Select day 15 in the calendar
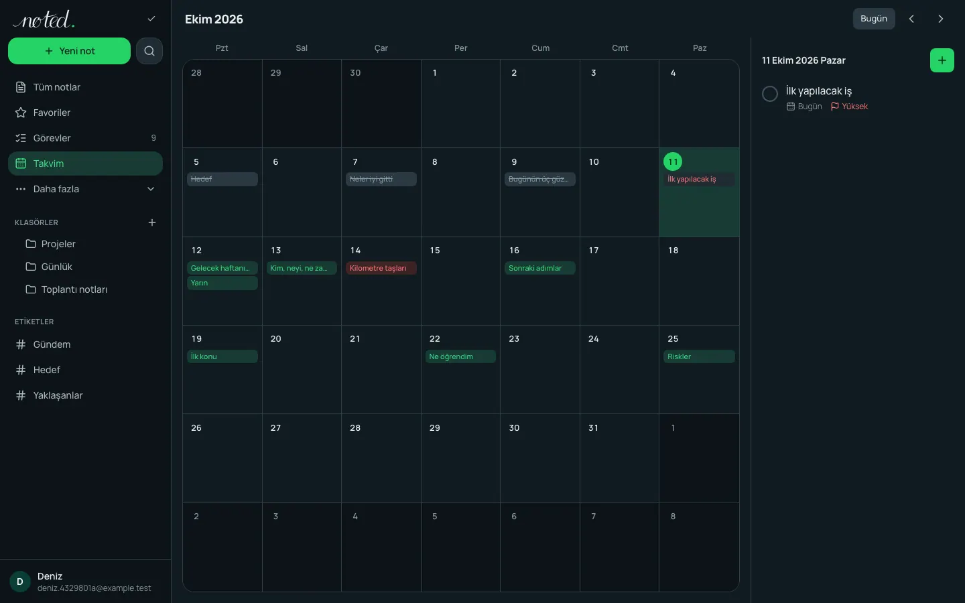 (x=460, y=281)
